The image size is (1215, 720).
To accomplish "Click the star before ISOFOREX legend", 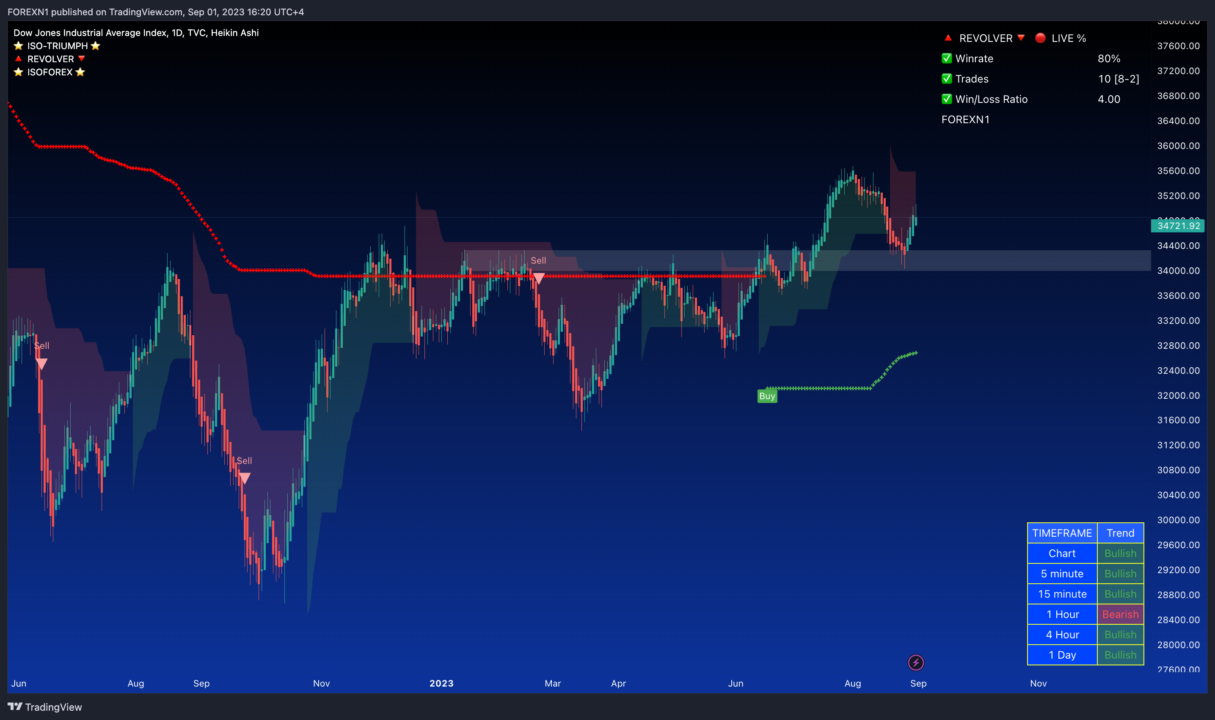I will click(19, 72).
